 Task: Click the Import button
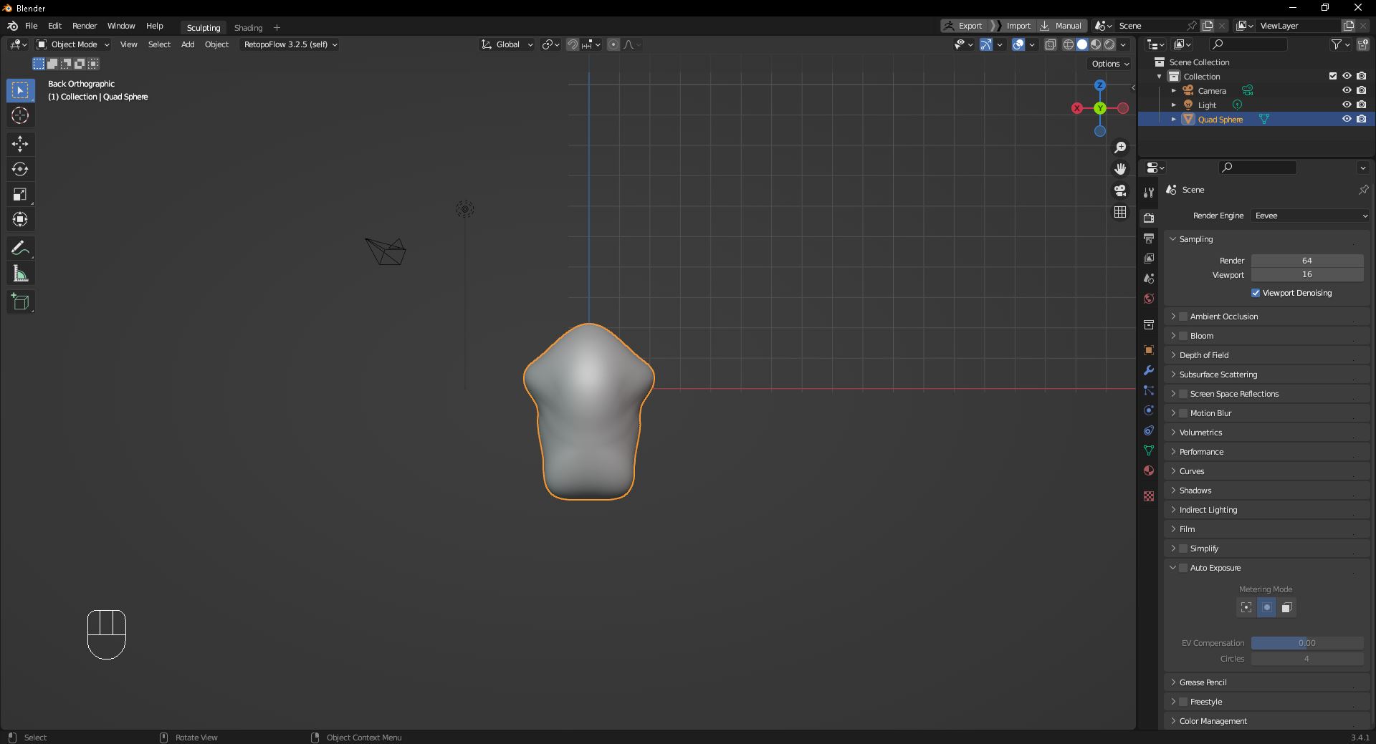[1013, 26]
